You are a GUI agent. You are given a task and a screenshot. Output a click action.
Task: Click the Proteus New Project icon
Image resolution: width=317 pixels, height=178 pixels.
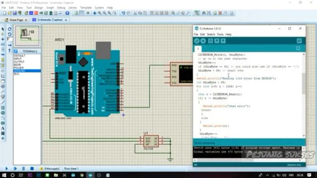point(4,13)
